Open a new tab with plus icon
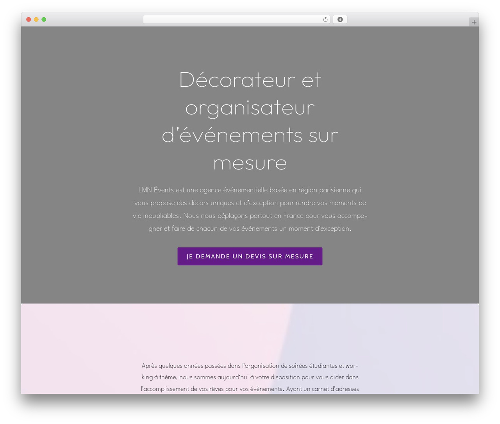The width and height of the screenshot is (500, 424). pyautogui.click(x=474, y=22)
